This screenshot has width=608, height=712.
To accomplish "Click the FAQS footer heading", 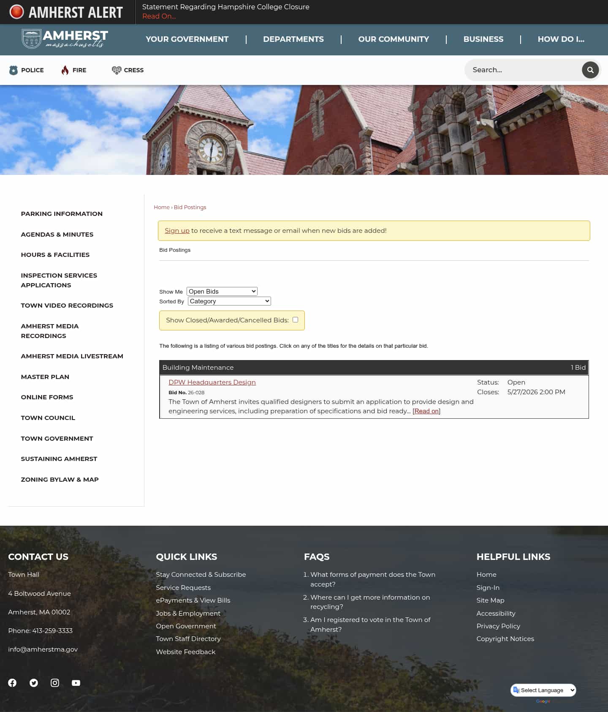I will [x=317, y=557].
